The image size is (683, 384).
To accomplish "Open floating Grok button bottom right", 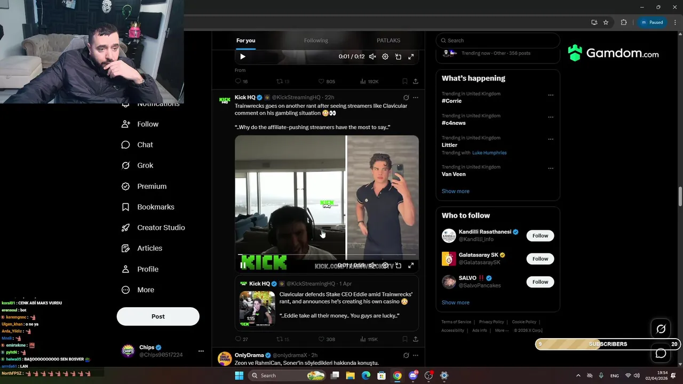I will click(x=661, y=329).
